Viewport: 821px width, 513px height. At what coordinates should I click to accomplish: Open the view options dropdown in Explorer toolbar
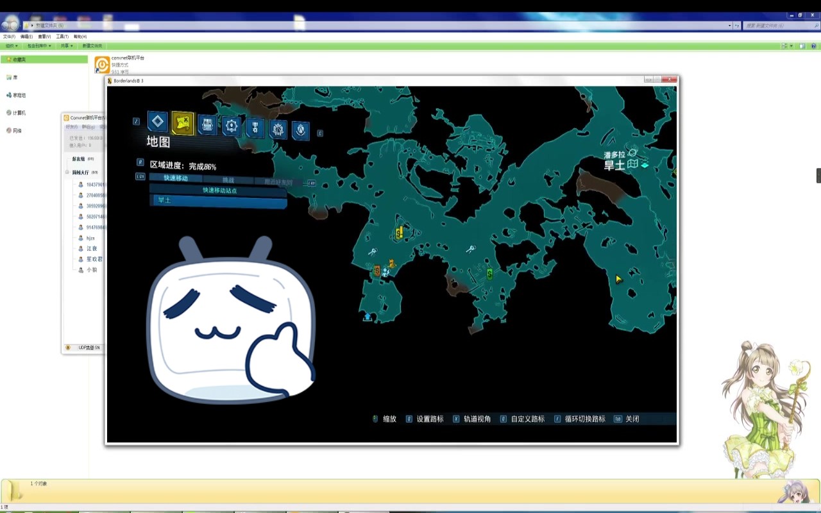point(791,46)
